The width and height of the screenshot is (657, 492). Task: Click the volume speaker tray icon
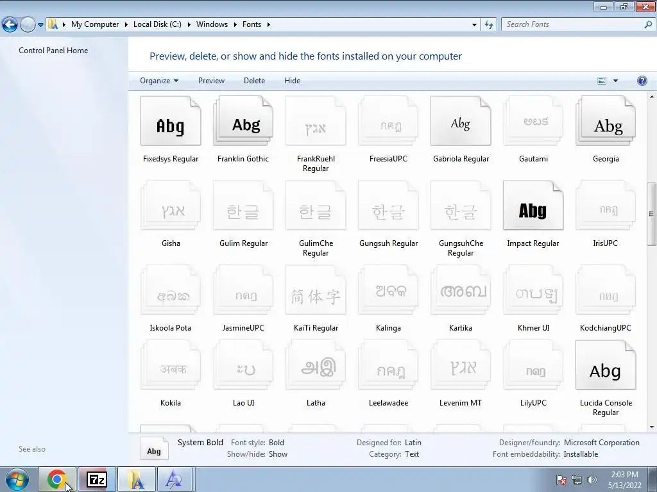[592, 480]
